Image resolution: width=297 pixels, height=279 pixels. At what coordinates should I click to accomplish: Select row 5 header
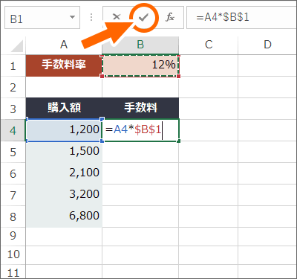coord(13,152)
